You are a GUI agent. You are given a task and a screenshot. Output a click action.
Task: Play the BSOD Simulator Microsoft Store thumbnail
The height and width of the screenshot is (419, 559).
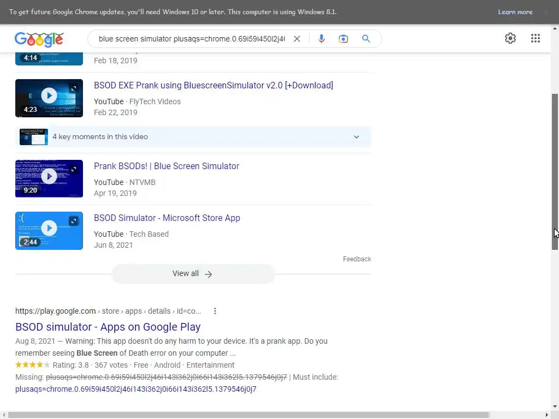pos(49,231)
